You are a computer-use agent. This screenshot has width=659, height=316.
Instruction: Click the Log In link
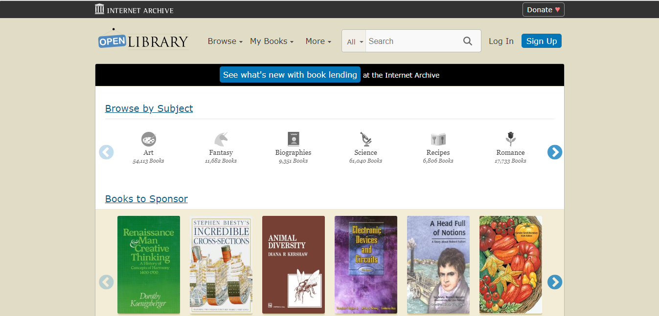click(501, 41)
